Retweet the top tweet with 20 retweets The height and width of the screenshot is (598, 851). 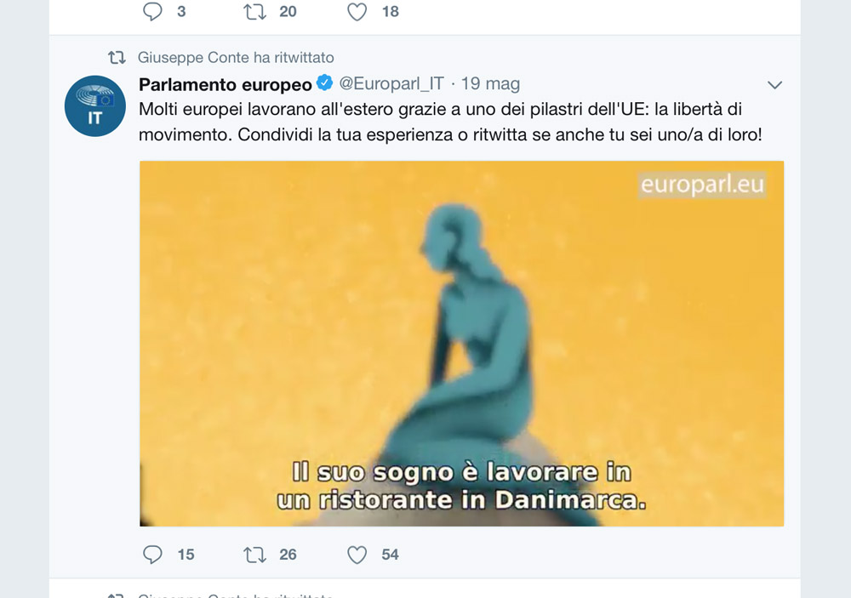click(254, 11)
